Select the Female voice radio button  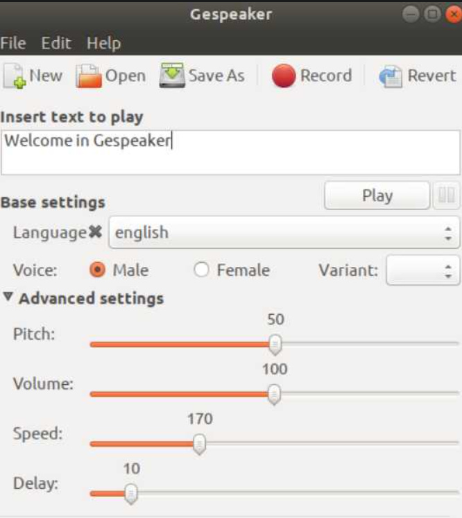pyautogui.click(x=202, y=270)
